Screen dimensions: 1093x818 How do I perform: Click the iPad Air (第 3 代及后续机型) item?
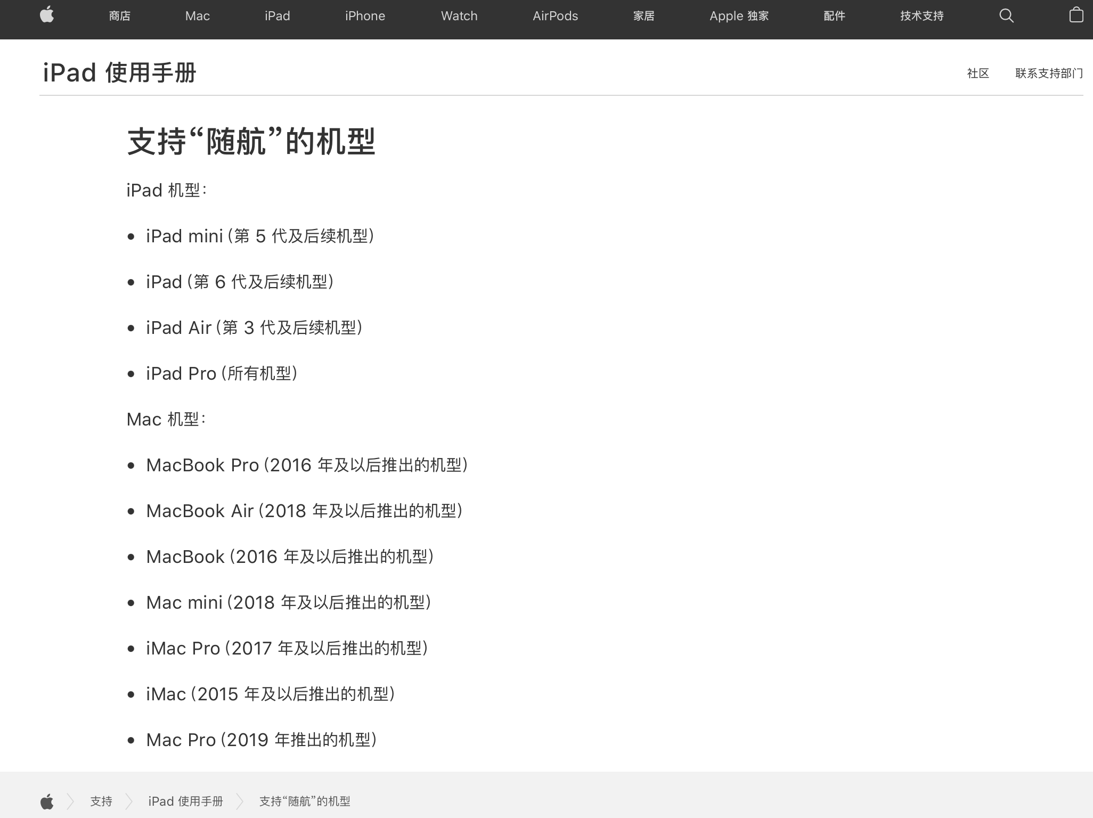255,328
